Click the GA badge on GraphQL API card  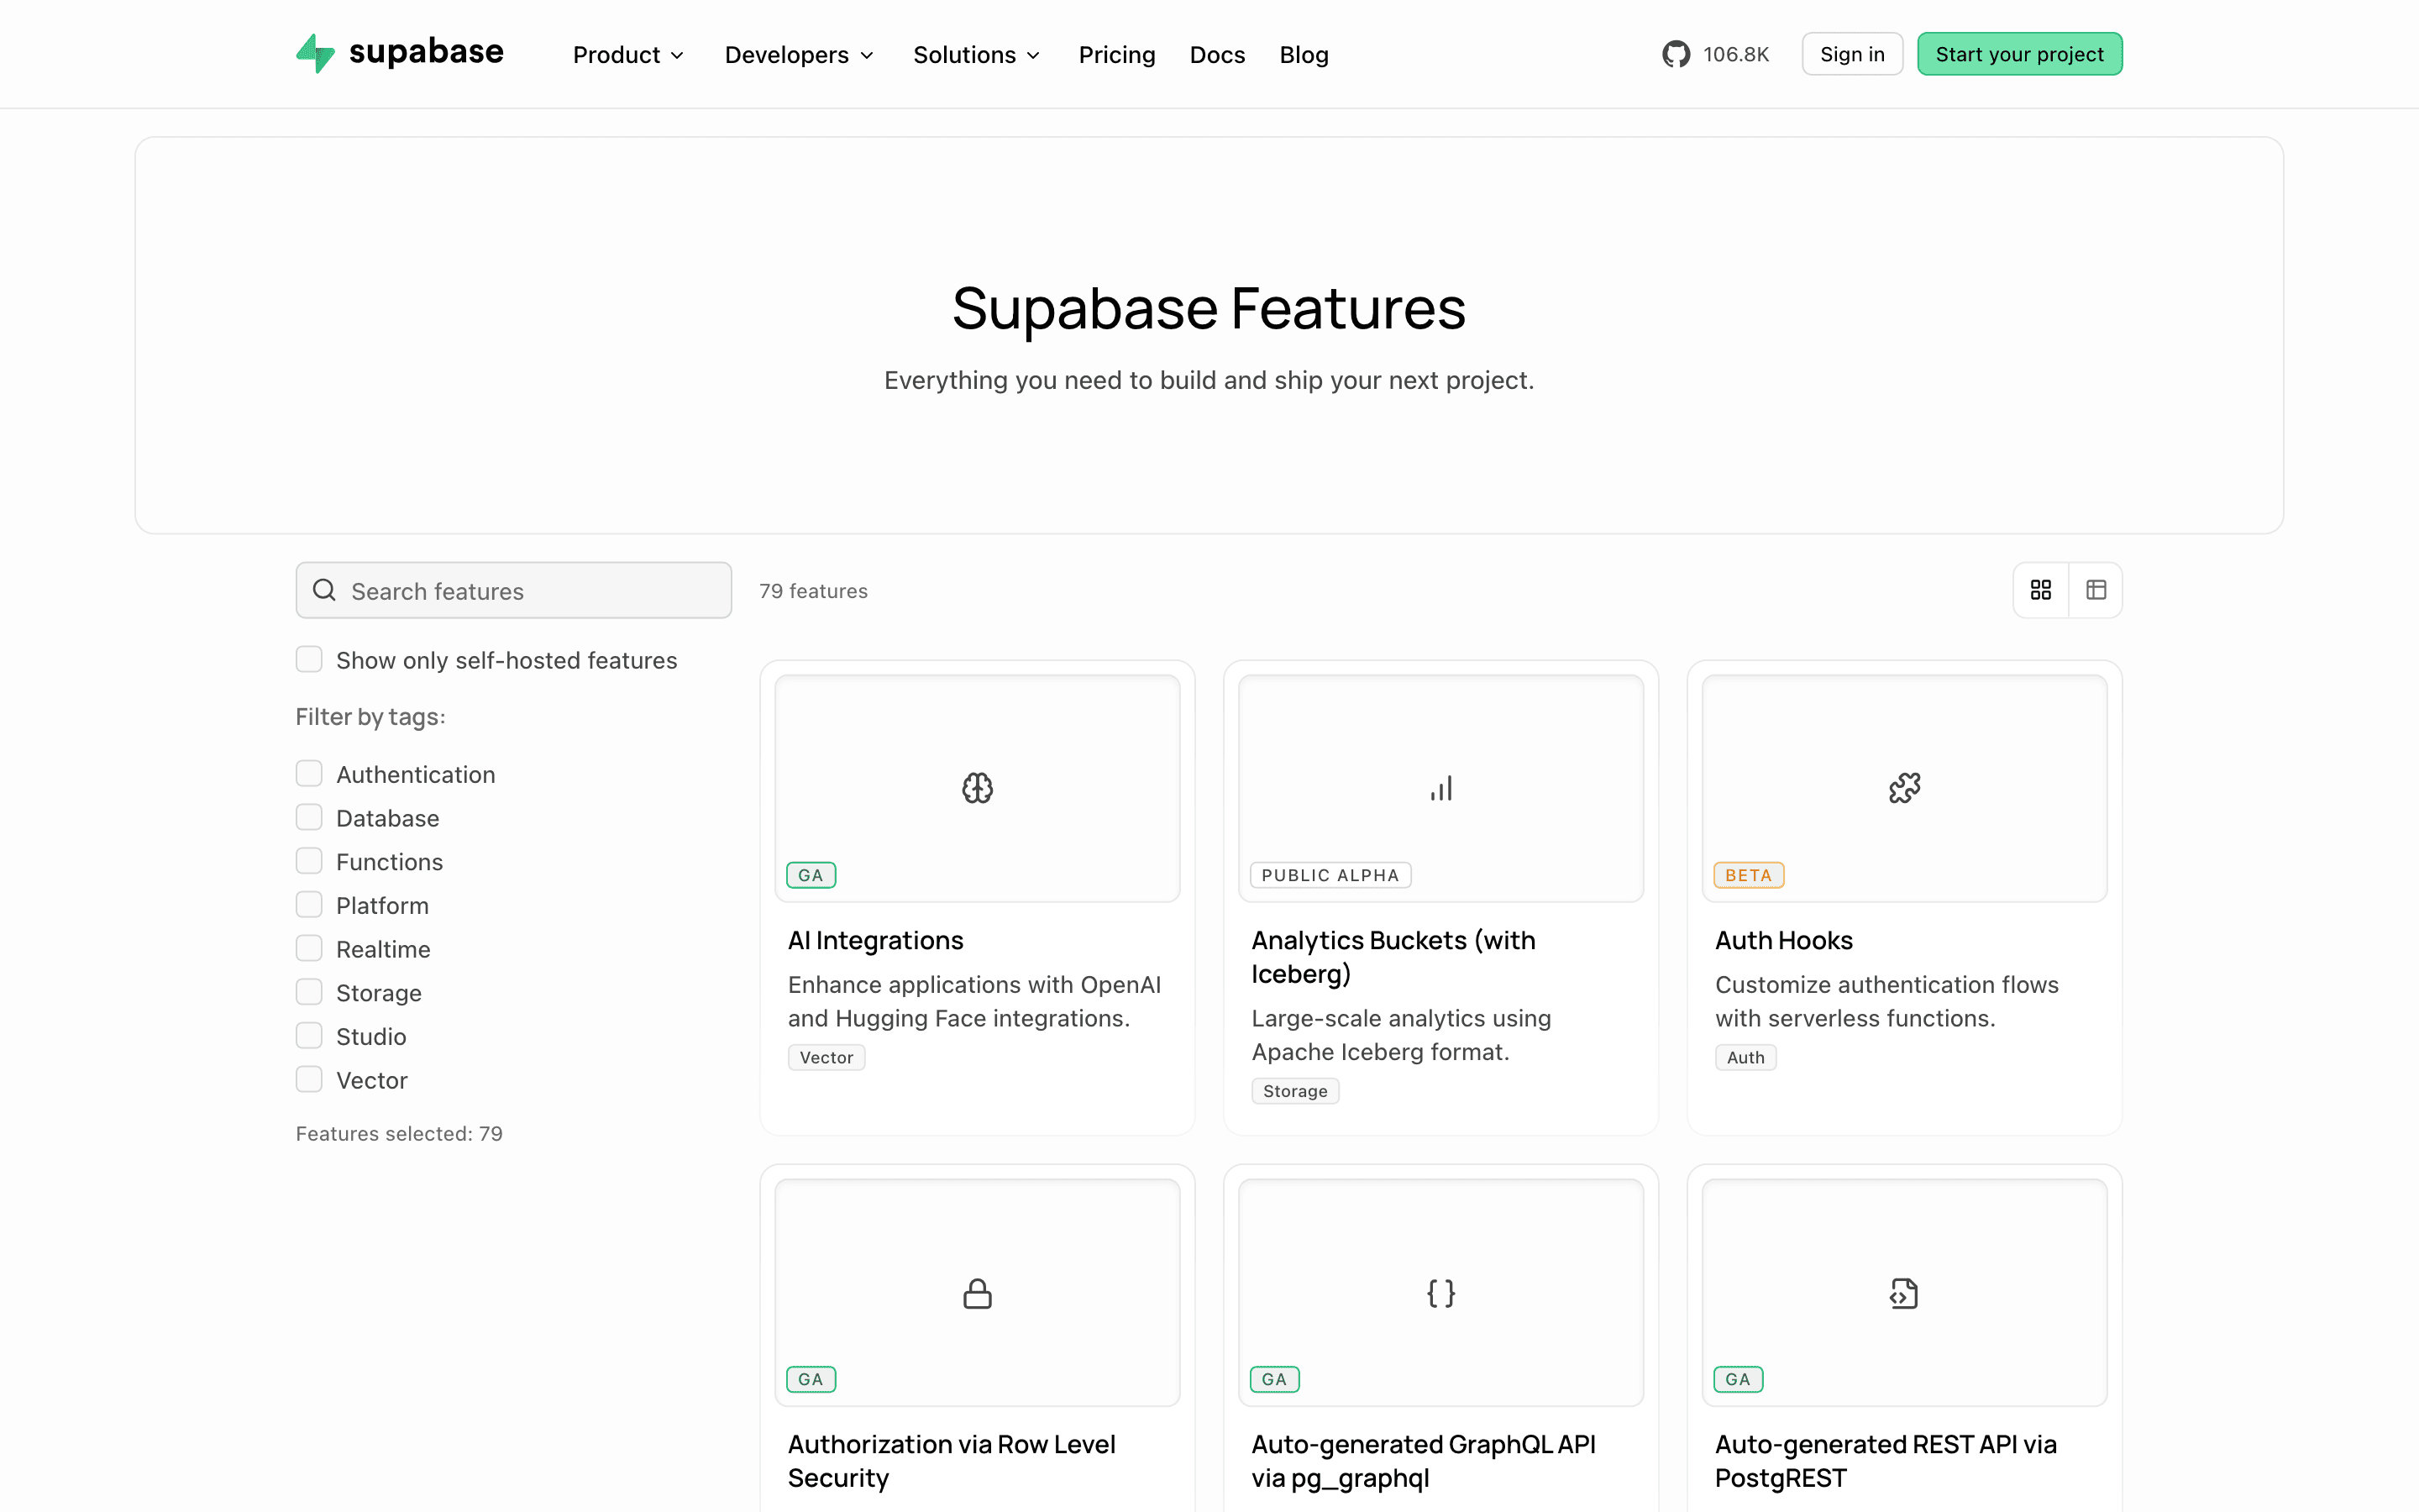(1274, 1379)
